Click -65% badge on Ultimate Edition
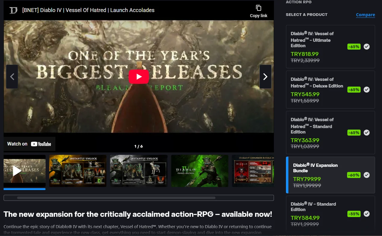 point(354,47)
